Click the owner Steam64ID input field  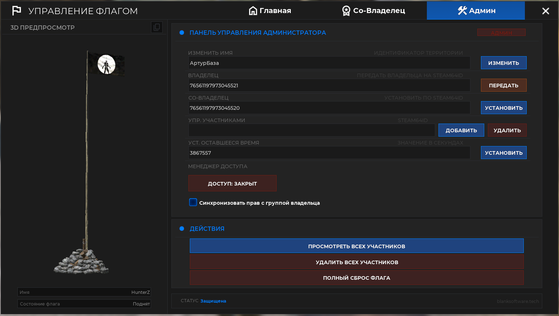pos(329,85)
